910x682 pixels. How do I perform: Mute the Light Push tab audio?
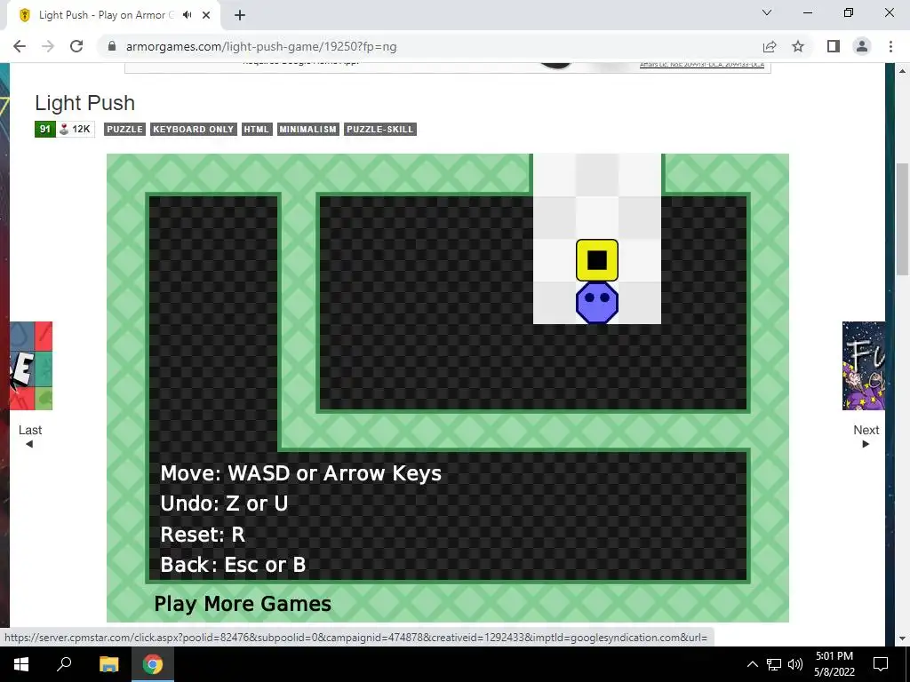187,15
